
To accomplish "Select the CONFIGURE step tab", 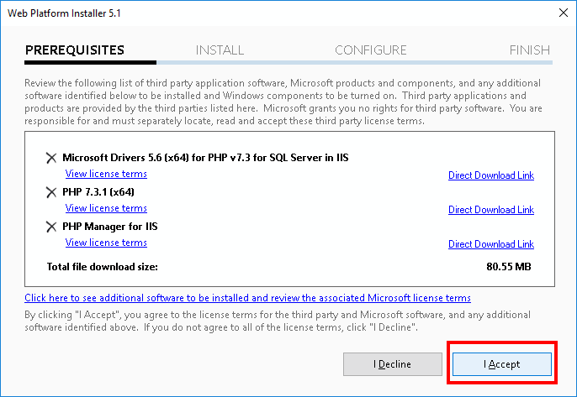I will tap(371, 50).
